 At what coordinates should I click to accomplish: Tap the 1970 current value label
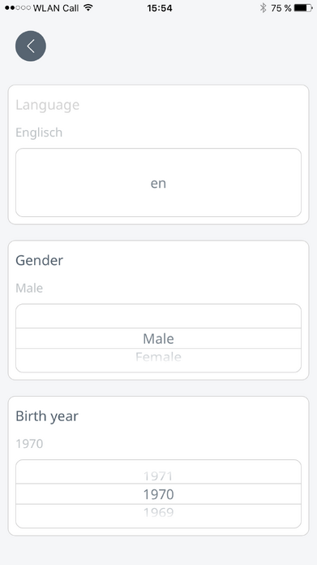tap(29, 444)
